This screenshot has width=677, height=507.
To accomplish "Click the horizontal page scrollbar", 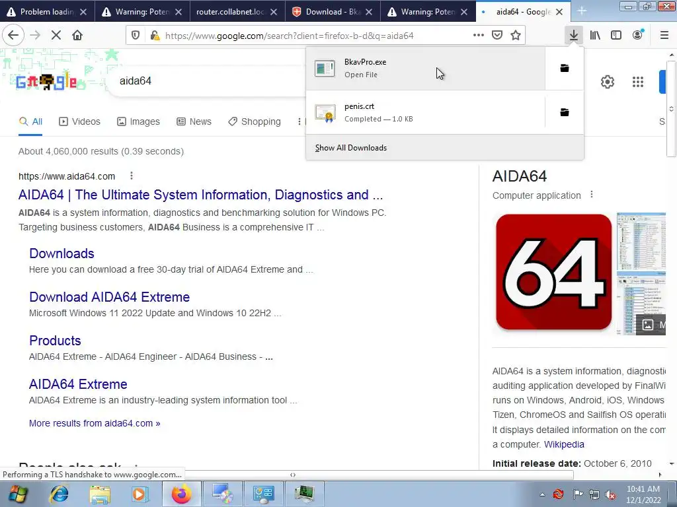I will (x=292, y=475).
